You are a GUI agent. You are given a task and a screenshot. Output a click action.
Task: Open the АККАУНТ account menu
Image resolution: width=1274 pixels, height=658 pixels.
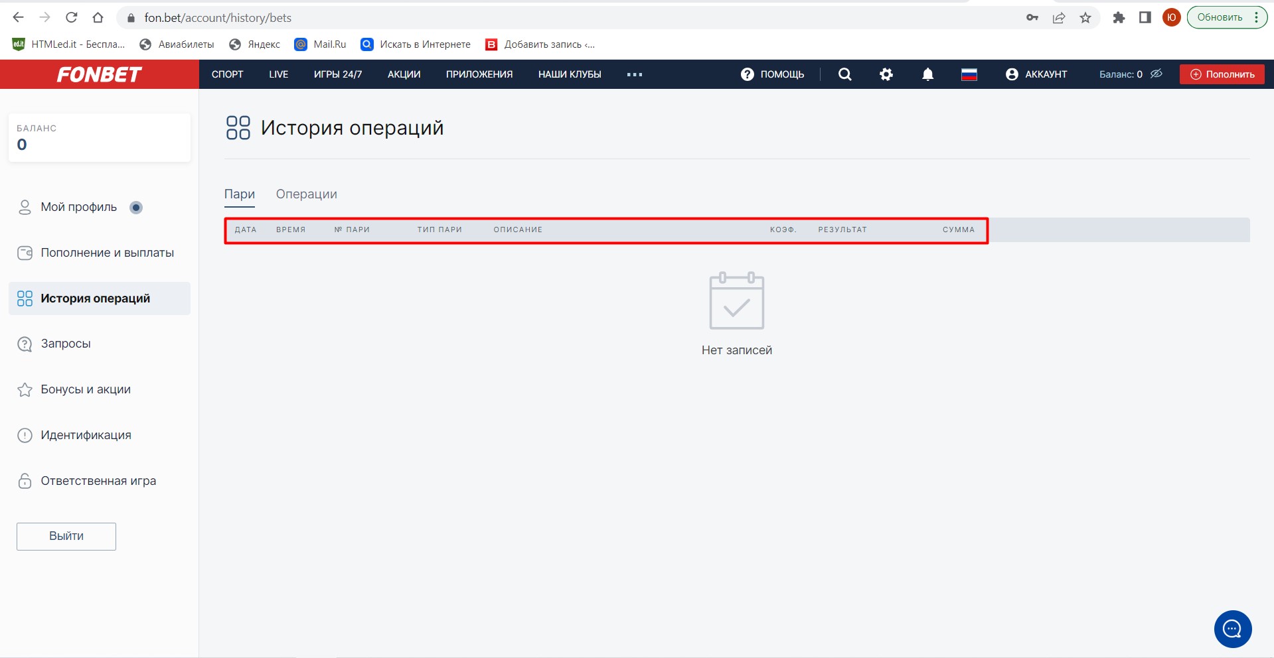[1036, 74]
